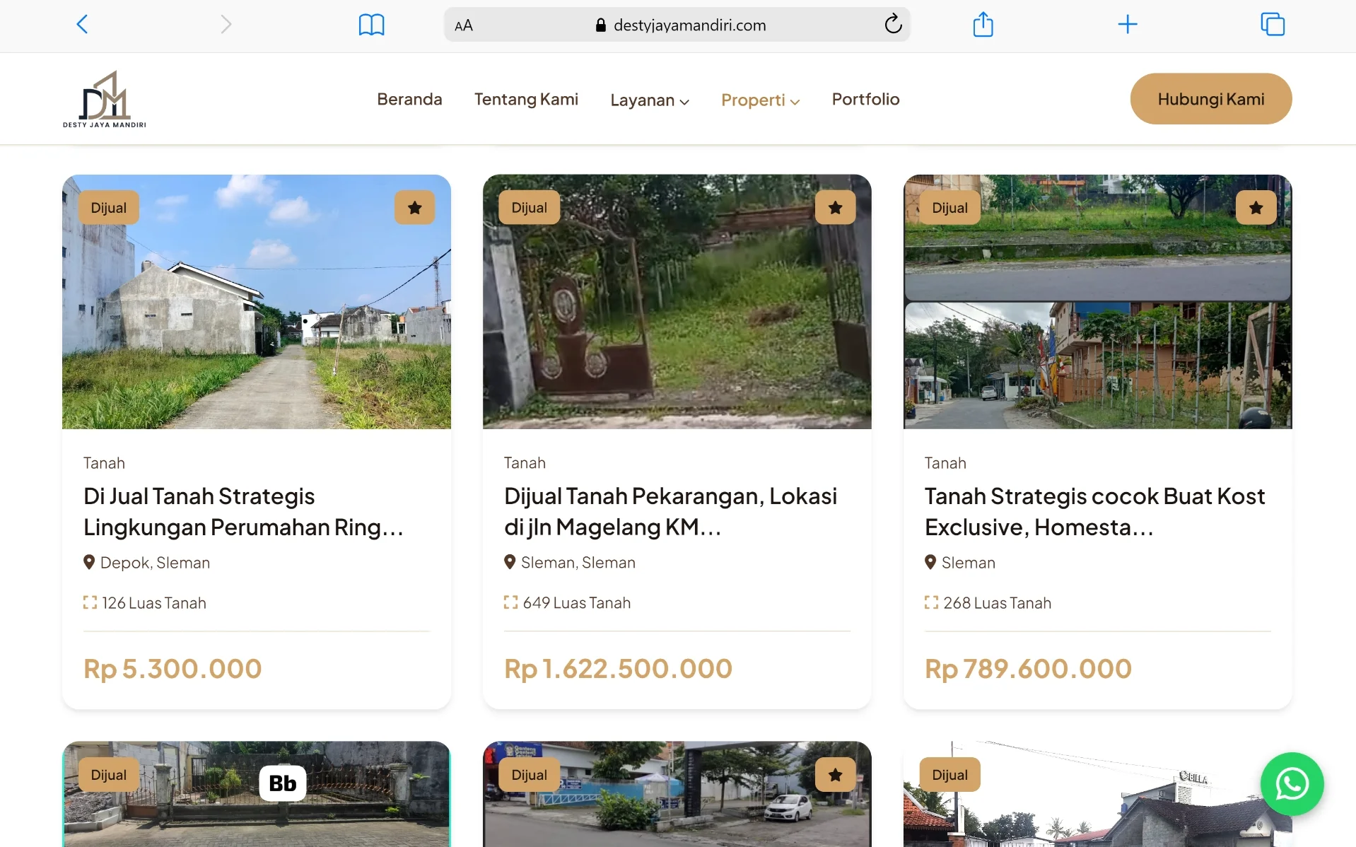Viewport: 1356px width, 847px height.
Task: Open a new tab with plus icon
Action: point(1128,25)
